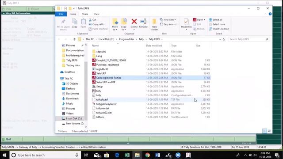Open Properties in ribbon
The width and height of the screenshot is (283, 159).
click(186, 24)
